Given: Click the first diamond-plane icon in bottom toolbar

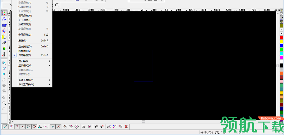Looking at the screenshot, I should click(x=65, y=127).
